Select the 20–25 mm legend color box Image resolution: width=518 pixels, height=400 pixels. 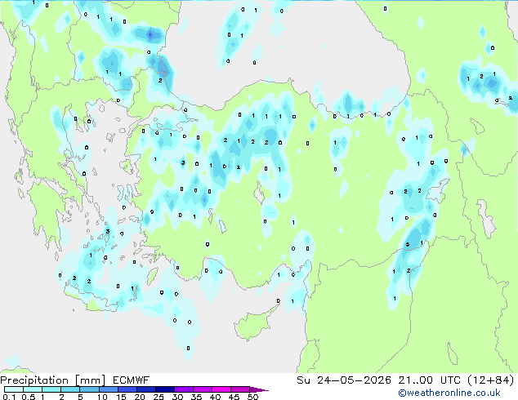click(x=145, y=389)
